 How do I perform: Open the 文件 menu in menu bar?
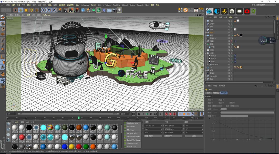coord(3,5)
